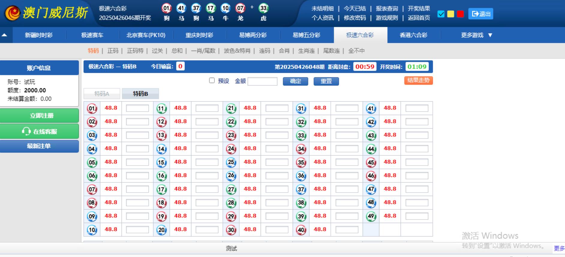Enable the 预设 checkbox
Viewport: 565px width, 257px height.
click(x=212, y=80)
